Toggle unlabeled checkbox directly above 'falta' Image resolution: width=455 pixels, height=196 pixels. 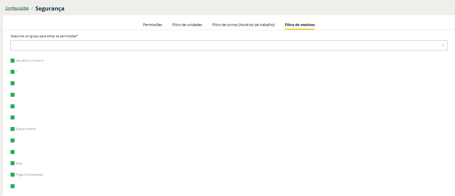(x=13, y=152)
